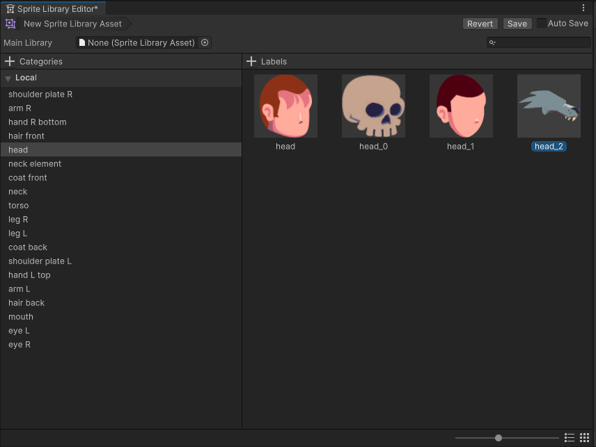
Task: Switch to list view layout
Action: (570, 437)
